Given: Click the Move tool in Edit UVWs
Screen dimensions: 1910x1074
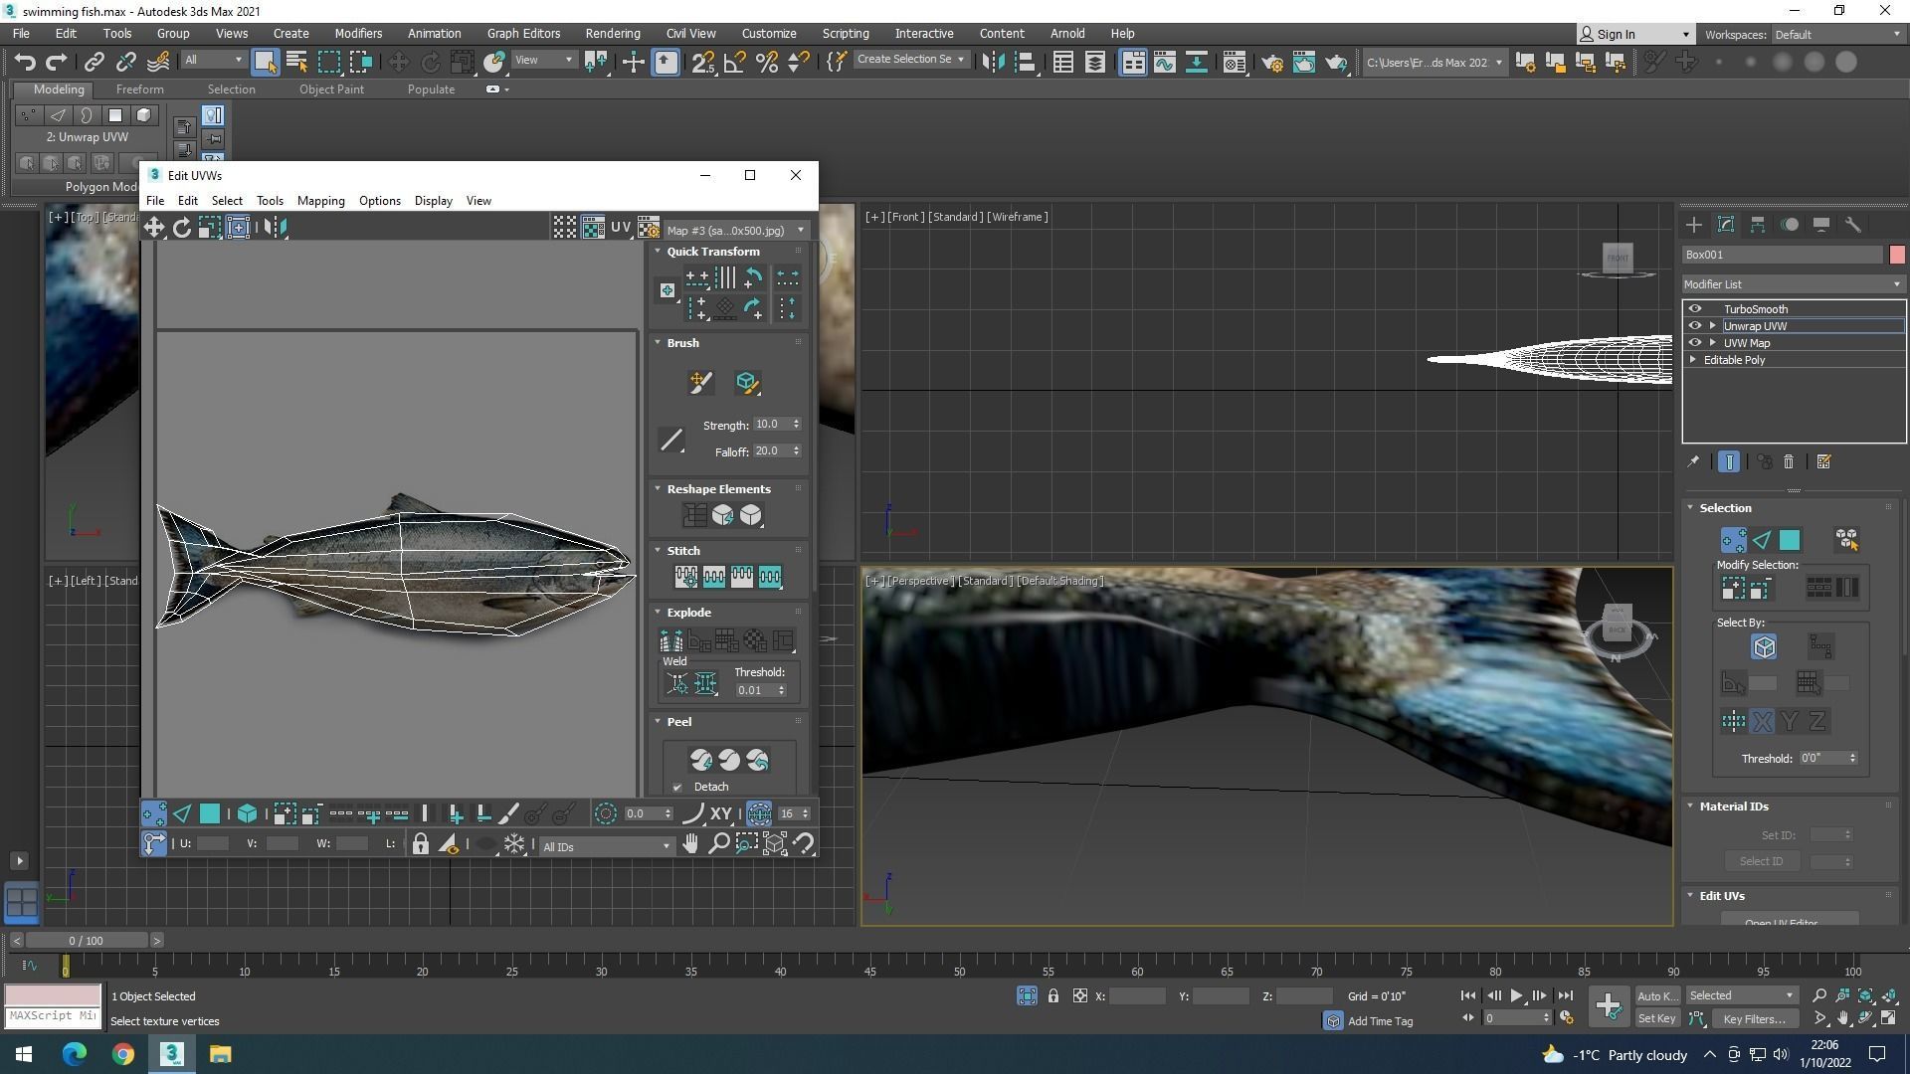Looking at the screenshot, I should (x=154, y=228).
